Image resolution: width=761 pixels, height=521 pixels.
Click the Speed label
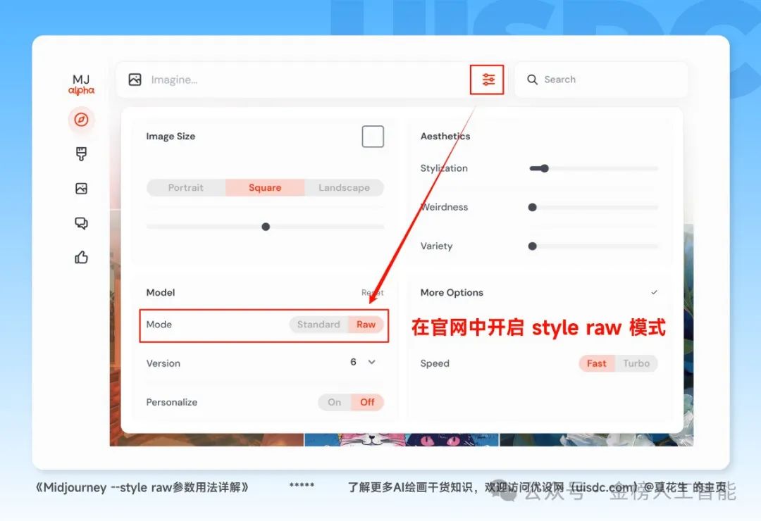point(435,363)
